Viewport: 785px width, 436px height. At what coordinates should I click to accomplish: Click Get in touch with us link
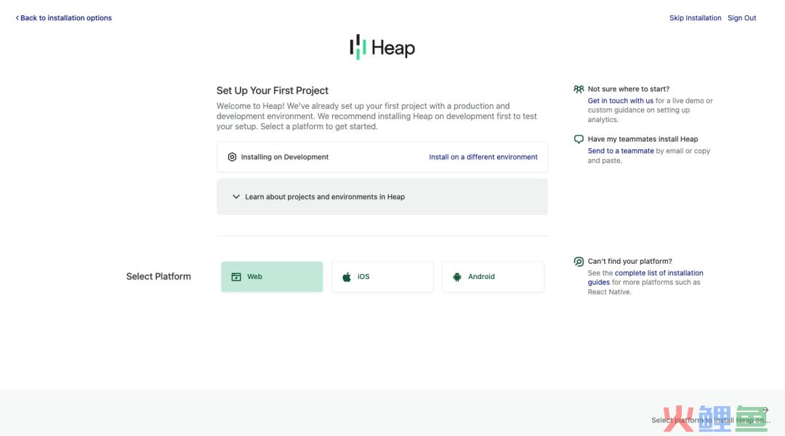tap(620, 100)
